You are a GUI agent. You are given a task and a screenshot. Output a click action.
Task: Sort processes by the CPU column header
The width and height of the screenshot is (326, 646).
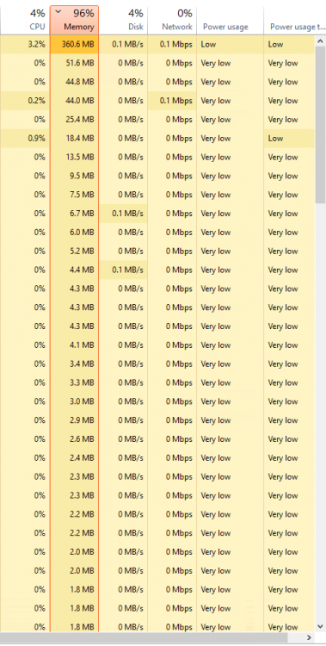point(25,20)
